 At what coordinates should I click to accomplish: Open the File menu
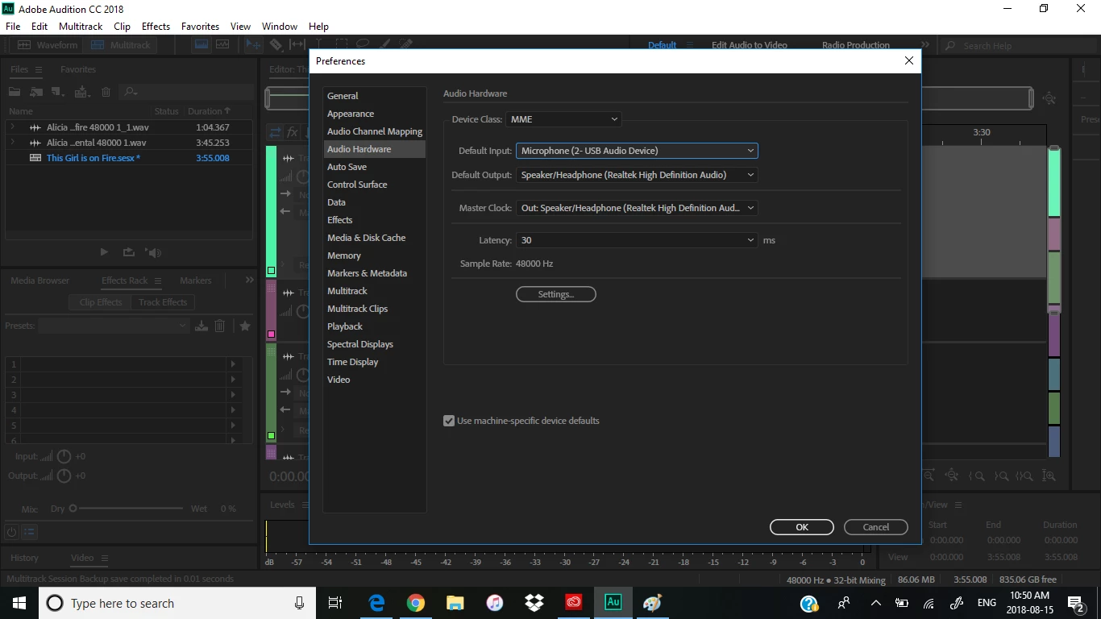coord(13,27)
